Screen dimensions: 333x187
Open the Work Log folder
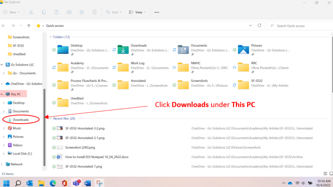[123, 67]
